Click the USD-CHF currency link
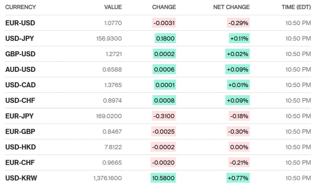 click(x=20, y=100)
